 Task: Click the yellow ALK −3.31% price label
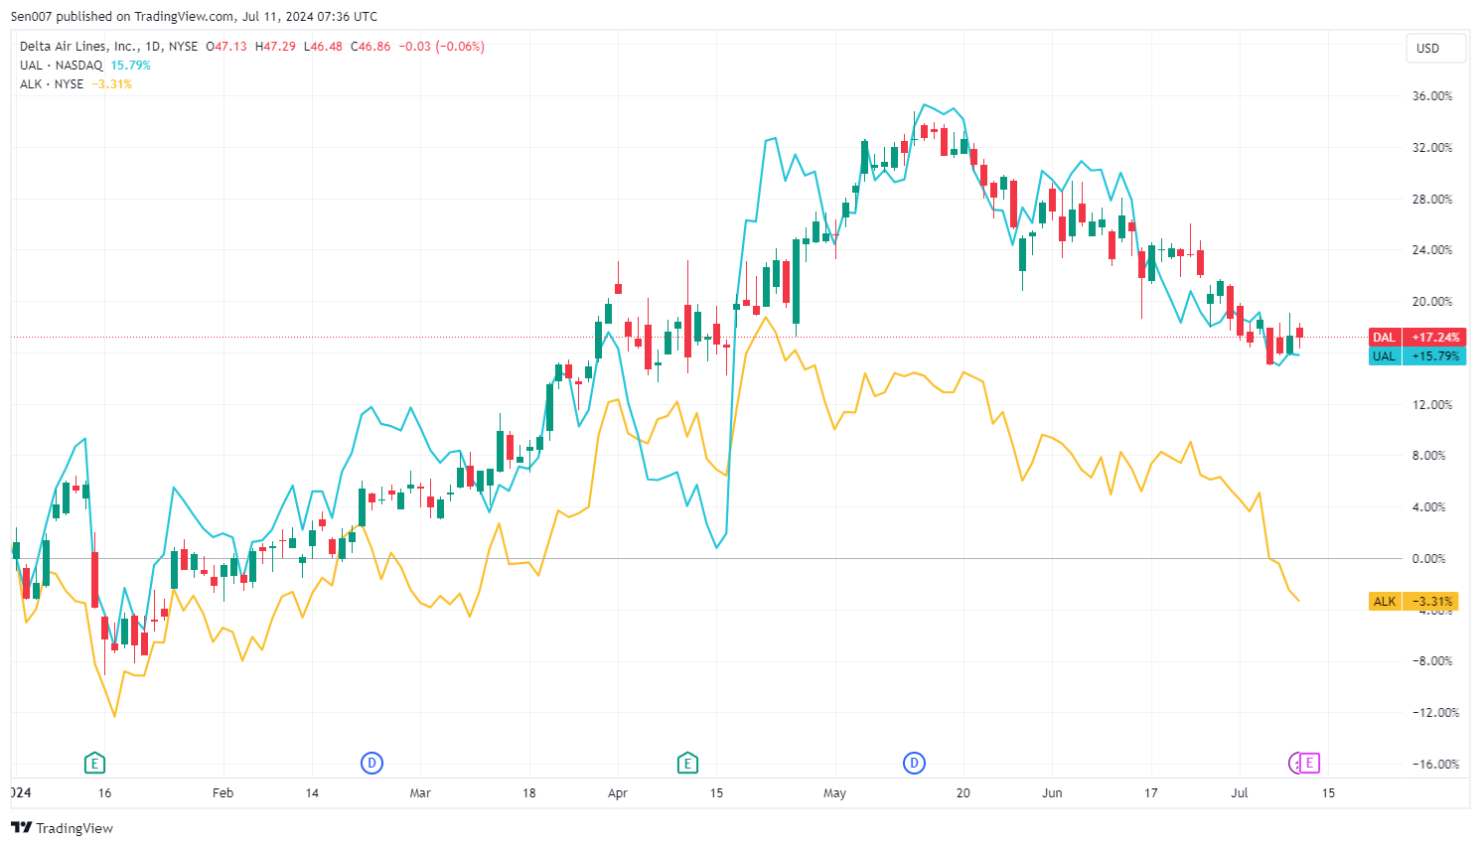(x=1414, y=601)
